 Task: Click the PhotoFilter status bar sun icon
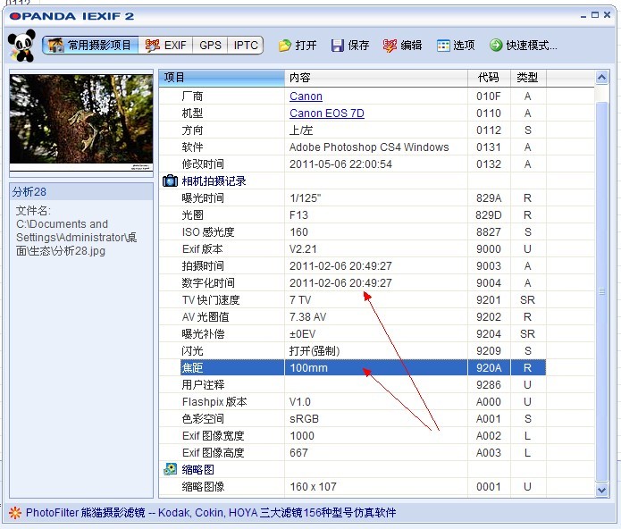(15, 513)
